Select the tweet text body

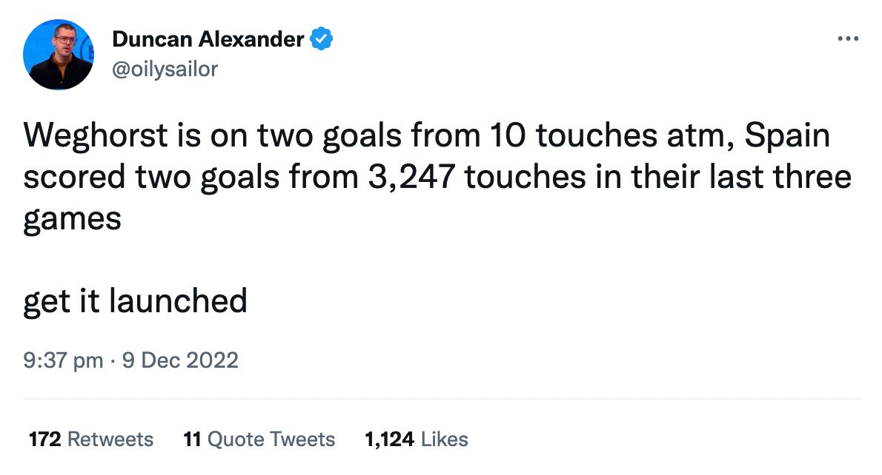[437, 176]
